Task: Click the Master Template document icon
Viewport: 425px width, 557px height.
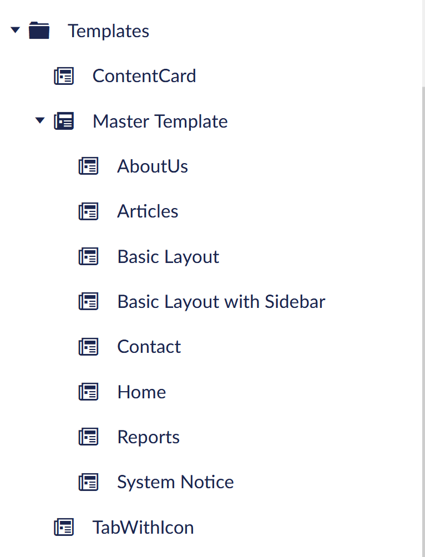Action: click(x=64, y=121)
